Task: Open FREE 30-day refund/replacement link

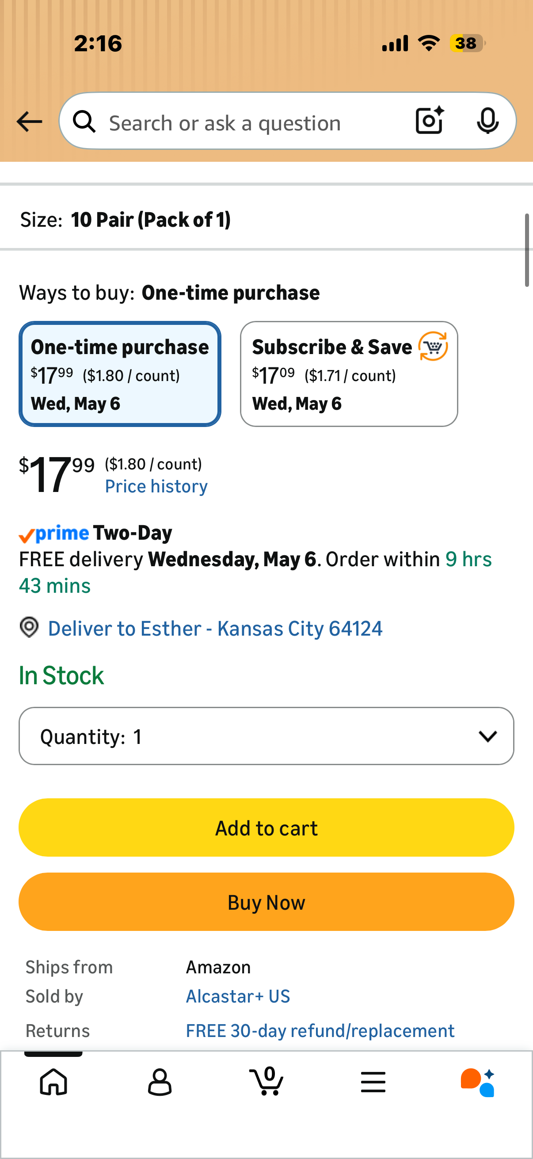Action: tap(320, 1031)
